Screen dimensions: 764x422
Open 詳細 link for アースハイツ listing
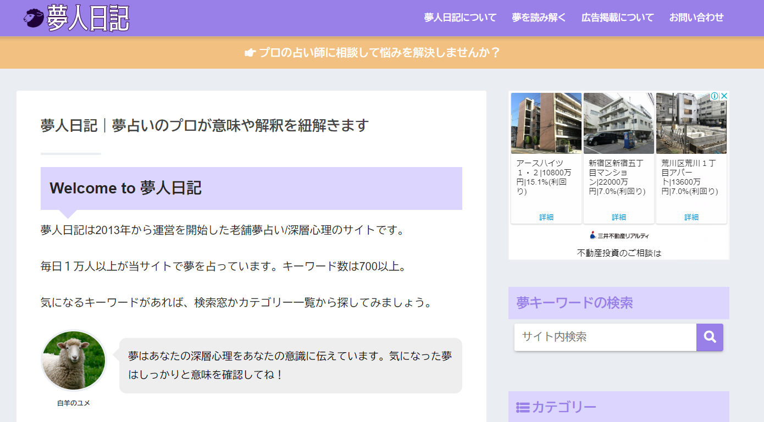546,217
